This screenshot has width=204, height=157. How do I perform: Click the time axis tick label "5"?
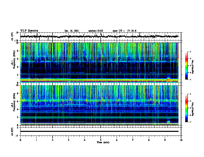tap(101, 140)
